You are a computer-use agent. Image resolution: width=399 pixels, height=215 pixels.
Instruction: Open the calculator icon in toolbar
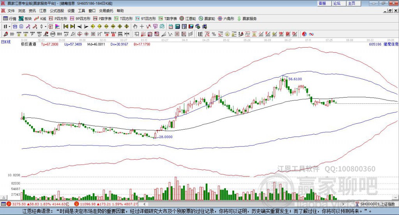tap(177, 27)
